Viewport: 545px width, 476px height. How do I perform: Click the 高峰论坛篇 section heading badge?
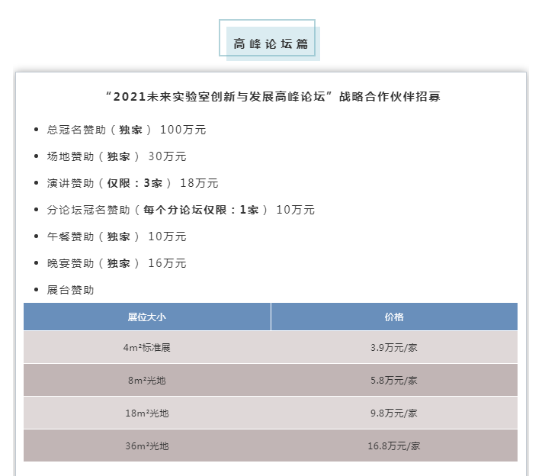pos(272,44)
